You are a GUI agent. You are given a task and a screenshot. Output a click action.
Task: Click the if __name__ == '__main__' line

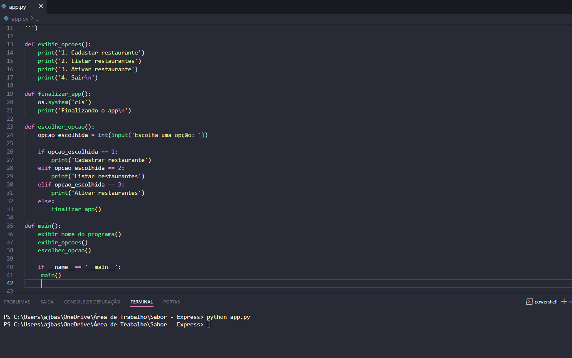click(79, 267)
